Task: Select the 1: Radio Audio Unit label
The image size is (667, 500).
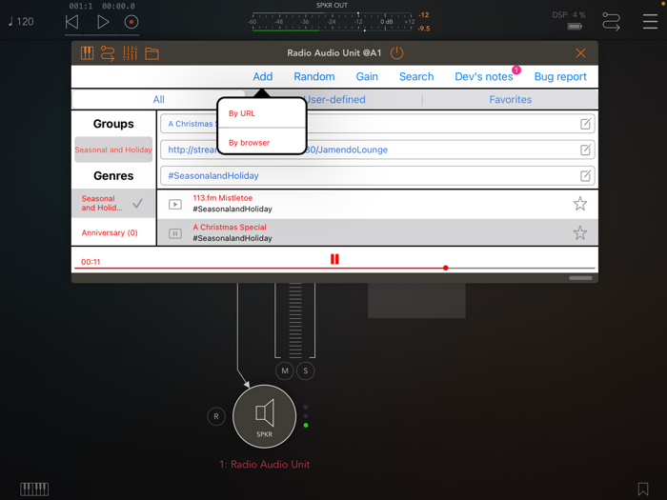Action: 264,465
